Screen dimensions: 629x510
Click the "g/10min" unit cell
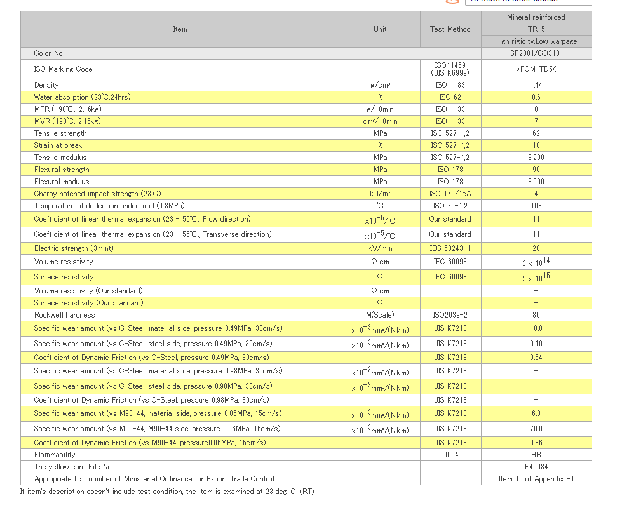click(380, 109)
